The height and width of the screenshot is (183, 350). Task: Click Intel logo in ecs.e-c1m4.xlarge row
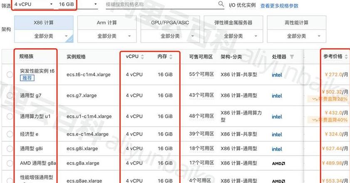tap(277, 135)
